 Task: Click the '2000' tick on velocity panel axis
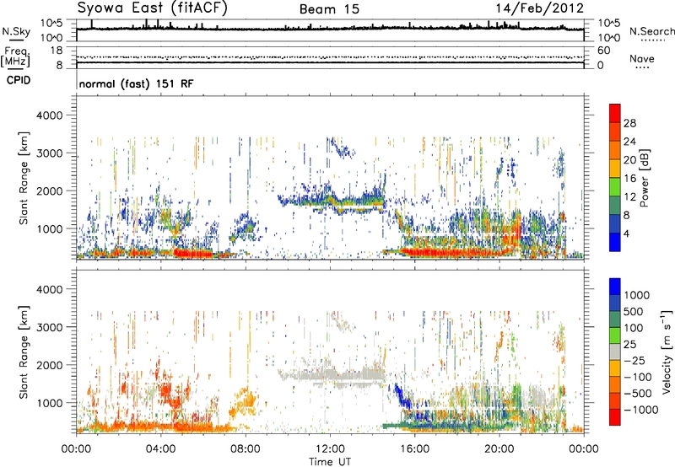(50, 365)
